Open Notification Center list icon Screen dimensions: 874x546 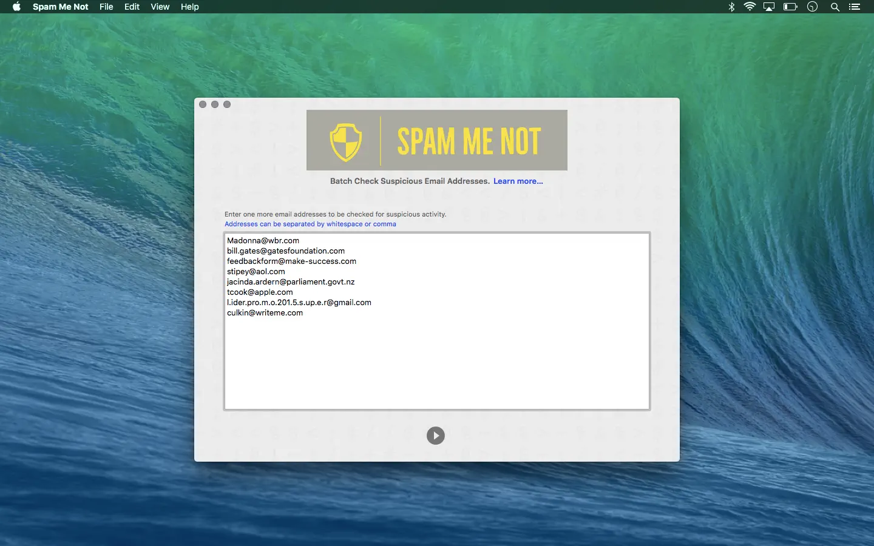pos(855,7)
